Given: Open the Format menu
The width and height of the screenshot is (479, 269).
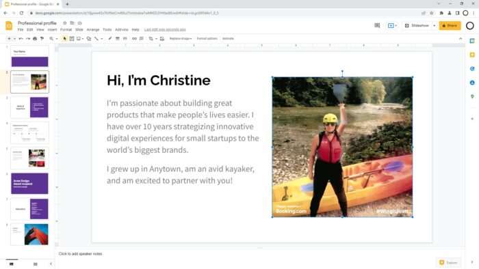Looking at the screenshot, I should click(x=66, y=30).
